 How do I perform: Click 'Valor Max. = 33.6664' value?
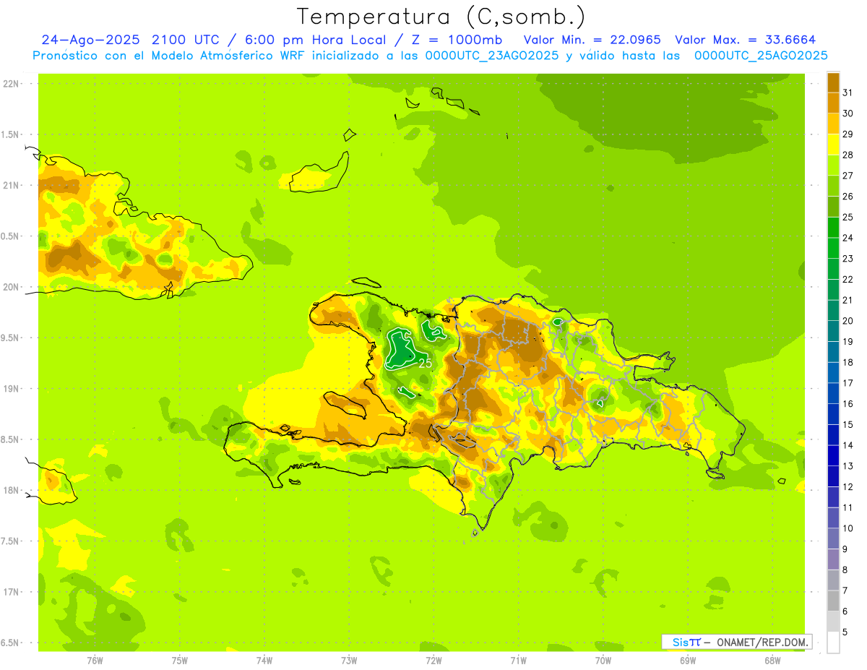tap(746, 40)
